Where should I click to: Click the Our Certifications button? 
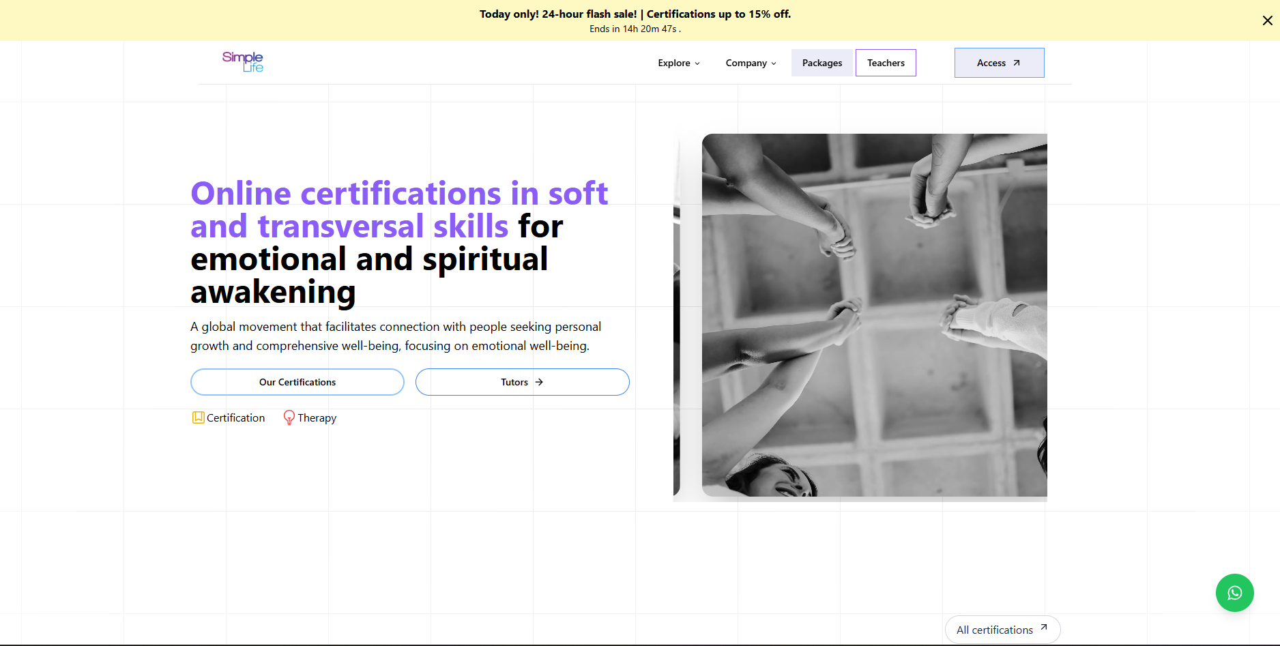point(297,382)
